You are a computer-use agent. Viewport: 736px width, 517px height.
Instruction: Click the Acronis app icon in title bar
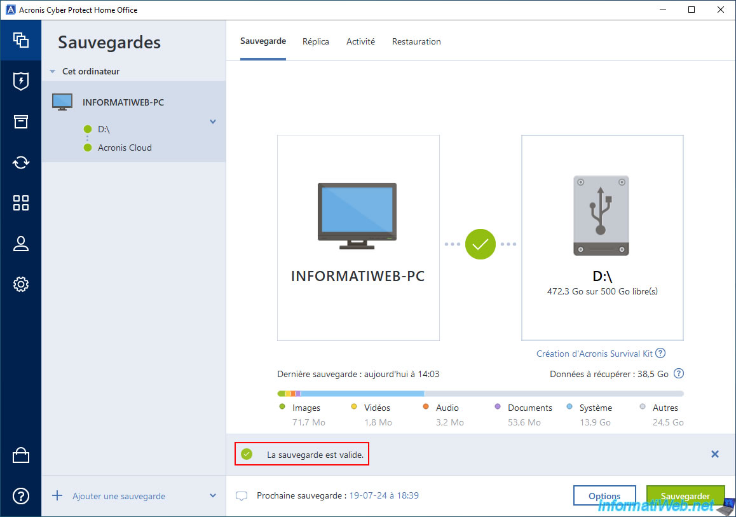coord(10,10)
